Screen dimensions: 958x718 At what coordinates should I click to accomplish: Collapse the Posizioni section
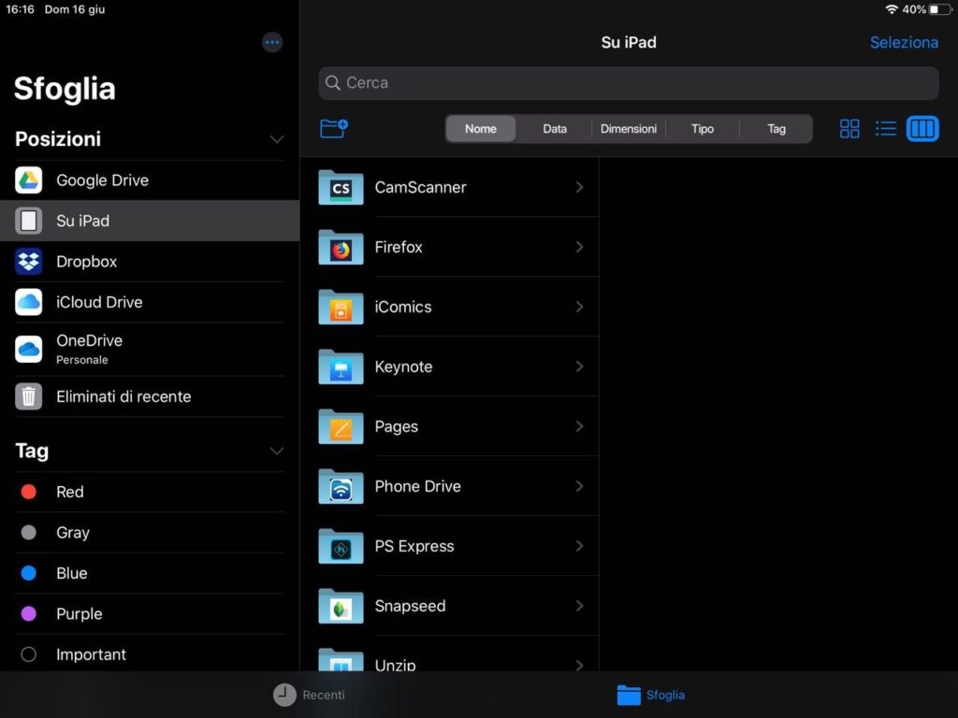(x=276, y=140)
